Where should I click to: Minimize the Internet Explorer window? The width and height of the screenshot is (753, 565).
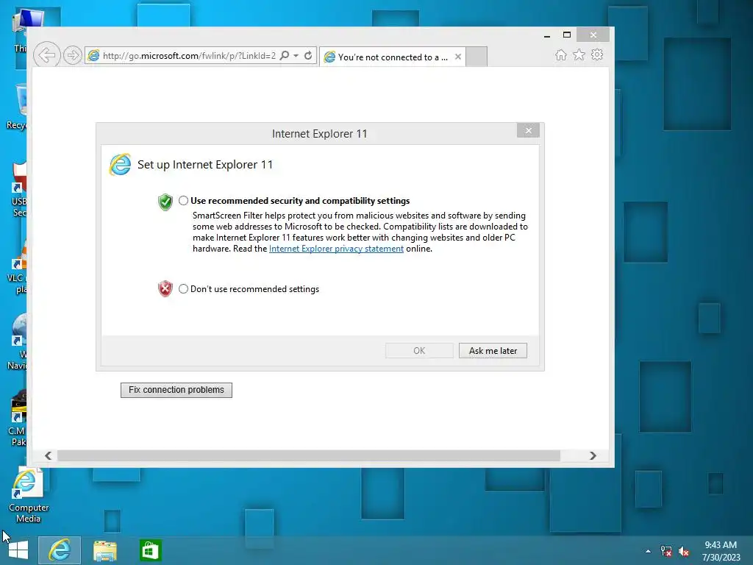(x=547, y=35)
